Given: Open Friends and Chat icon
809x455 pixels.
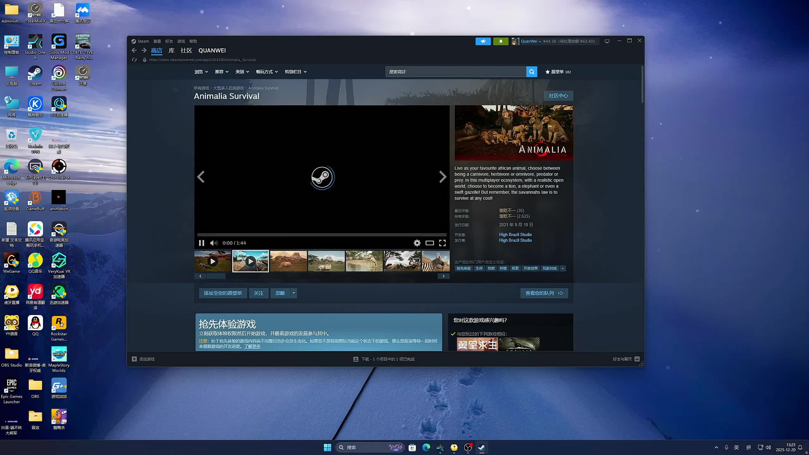Looking at the screenshot, I should (637, 359).
